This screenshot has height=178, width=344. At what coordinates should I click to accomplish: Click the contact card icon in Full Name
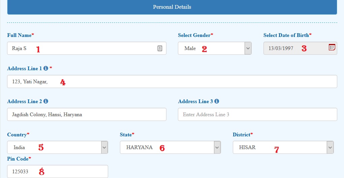[160, 48]
